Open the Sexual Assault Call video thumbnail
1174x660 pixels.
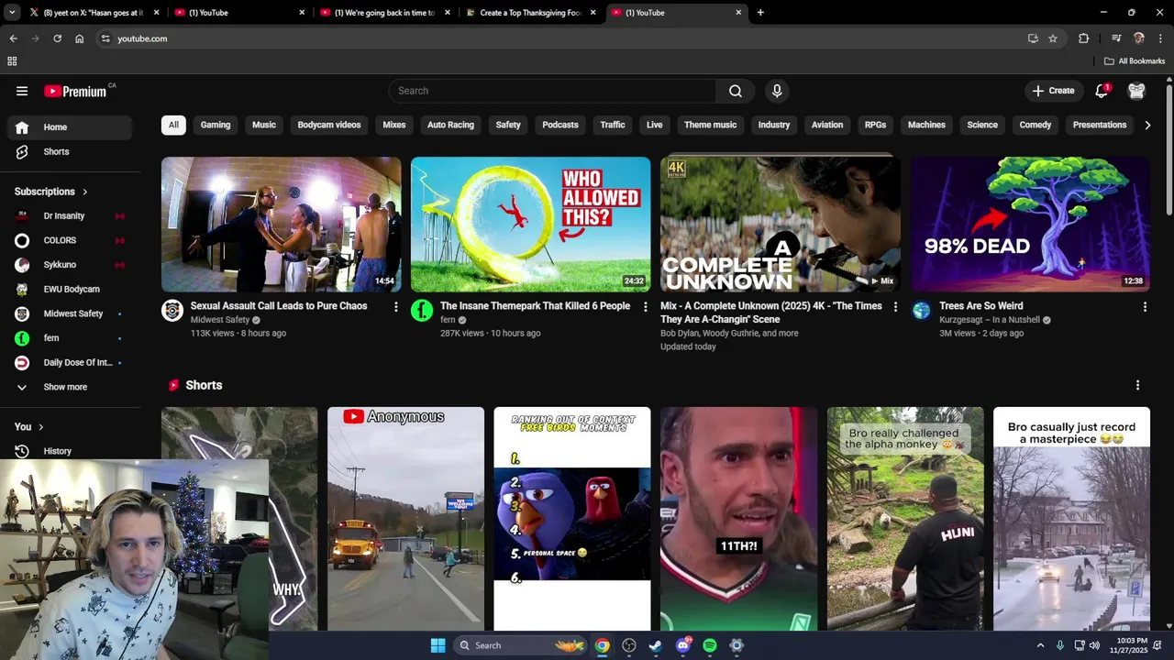pos(282,225)
